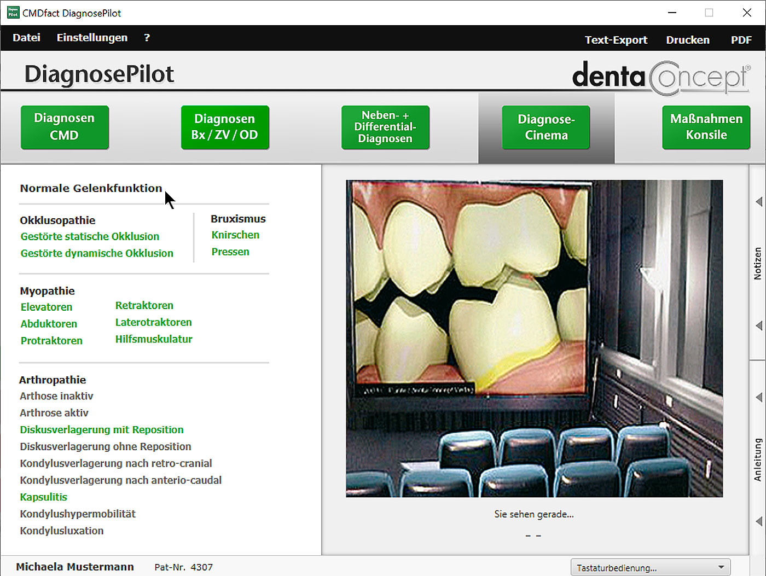Click the Sie sehen gerade caption

coord(534,514)
